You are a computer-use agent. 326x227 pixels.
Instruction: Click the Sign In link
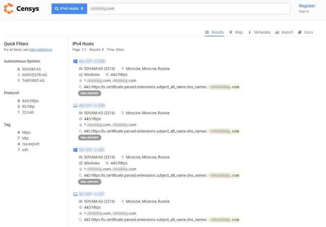304,12
